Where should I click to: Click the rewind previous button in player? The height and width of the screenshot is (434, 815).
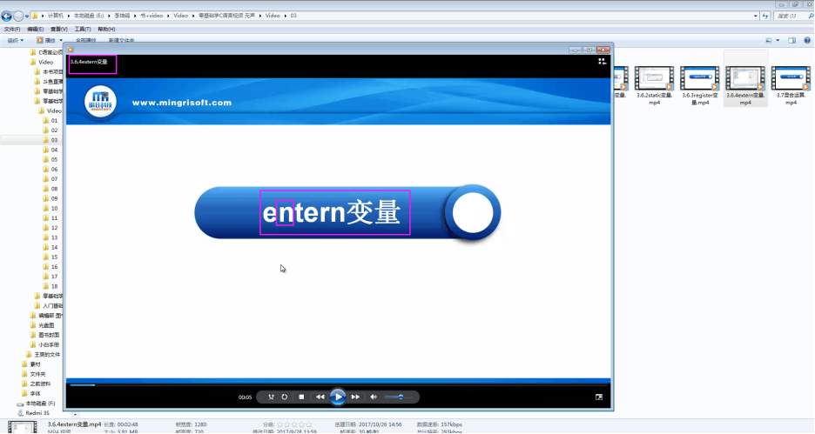(320, 397)
